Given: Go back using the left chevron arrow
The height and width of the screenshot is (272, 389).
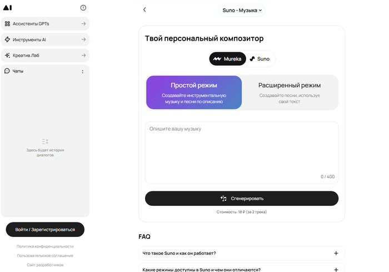Looking at the screenshot, I should click(x=144, y=9).
